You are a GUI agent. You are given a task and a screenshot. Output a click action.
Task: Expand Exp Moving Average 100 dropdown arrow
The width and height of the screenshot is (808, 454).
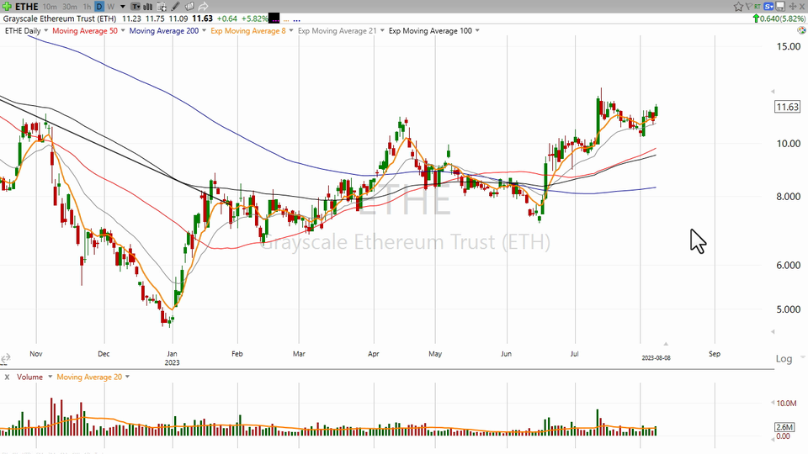(477, 30)
